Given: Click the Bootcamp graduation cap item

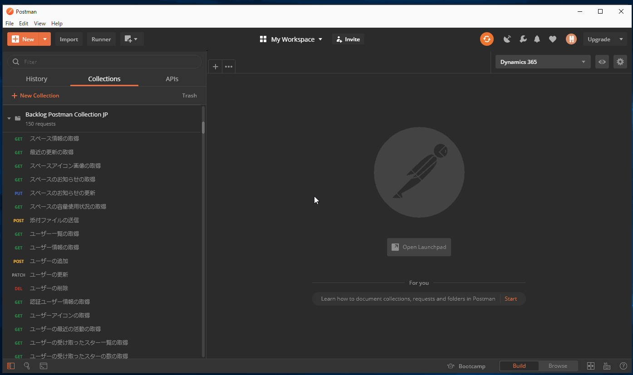Looking at the screenshot, I should pos(466,366).
